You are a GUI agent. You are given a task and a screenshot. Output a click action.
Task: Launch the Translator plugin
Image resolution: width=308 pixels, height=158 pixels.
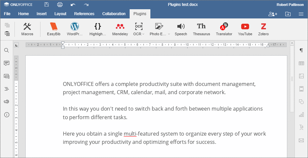coord(224,29)
